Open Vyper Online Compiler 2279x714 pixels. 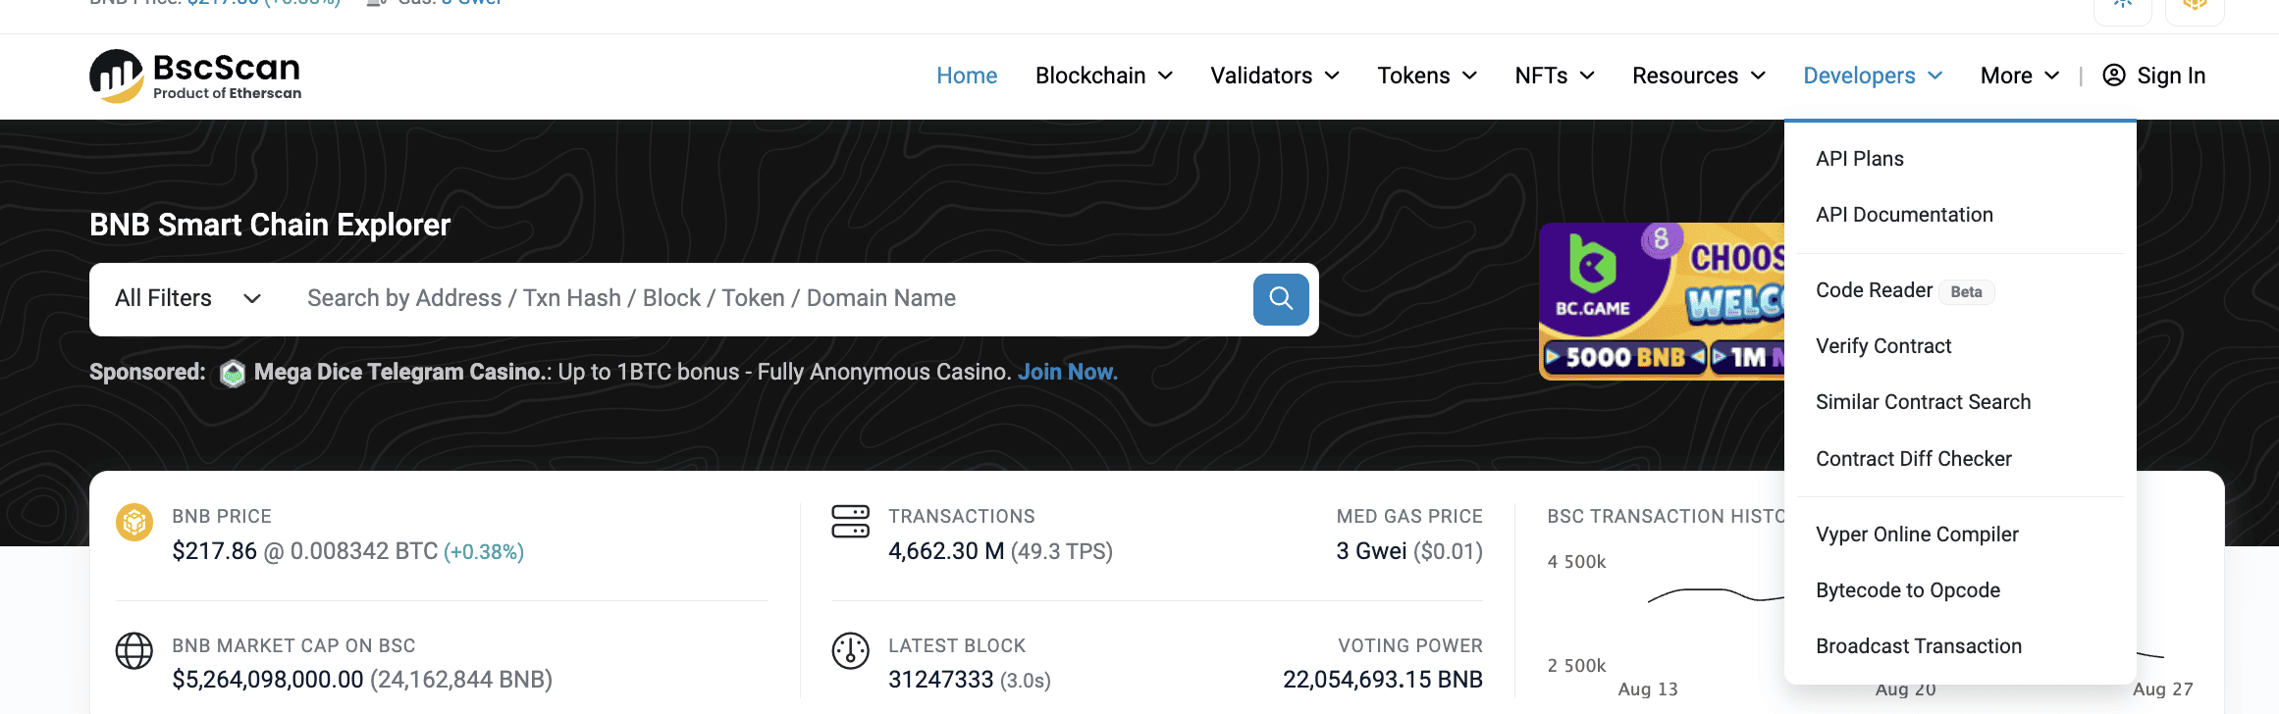click(1917, 535)
